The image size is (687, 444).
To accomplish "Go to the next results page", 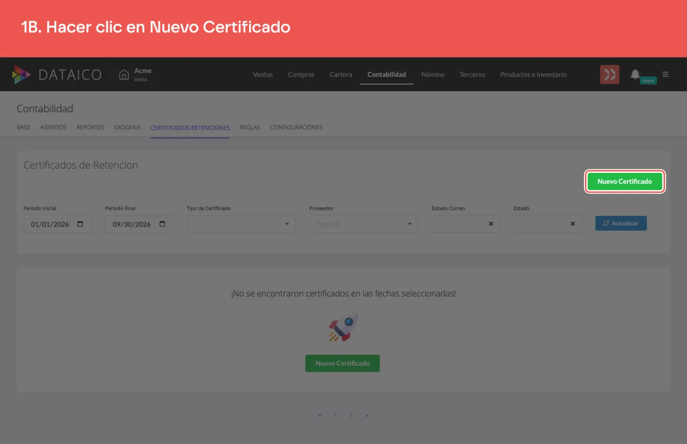I will [x=351, y=415].
